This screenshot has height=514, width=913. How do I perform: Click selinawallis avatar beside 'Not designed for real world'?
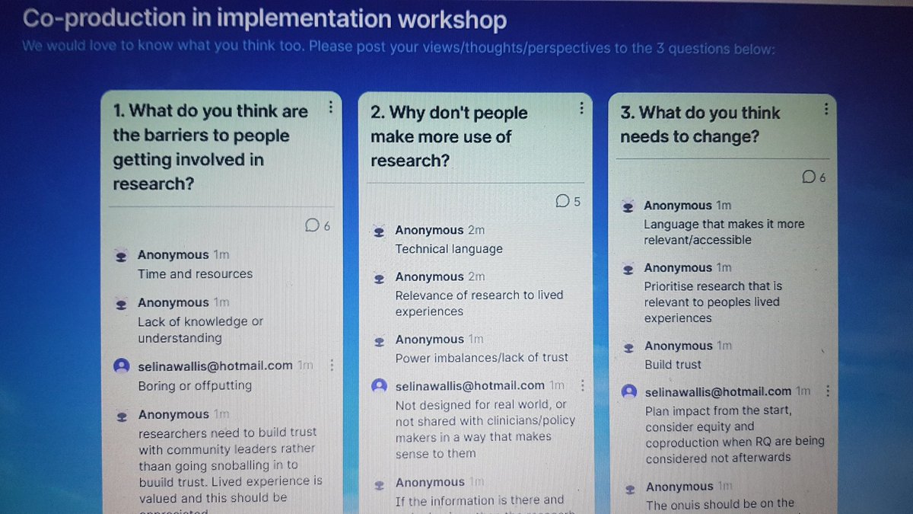coord(380,386)
